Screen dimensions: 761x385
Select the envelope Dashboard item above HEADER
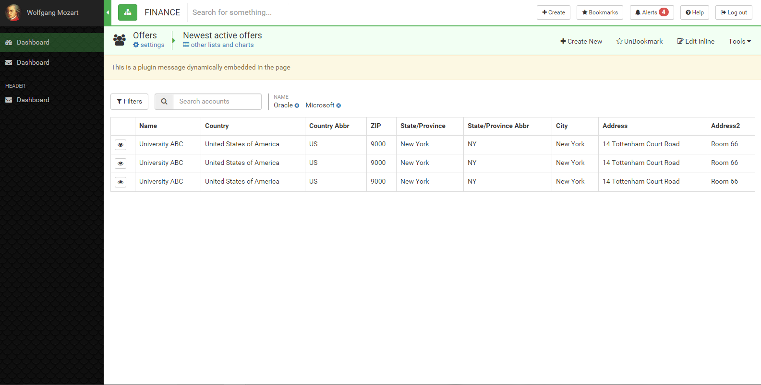52,62
